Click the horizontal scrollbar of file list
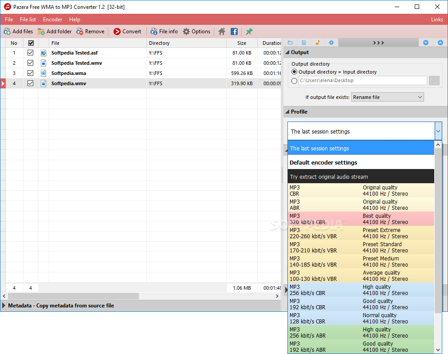 (73, 296)
